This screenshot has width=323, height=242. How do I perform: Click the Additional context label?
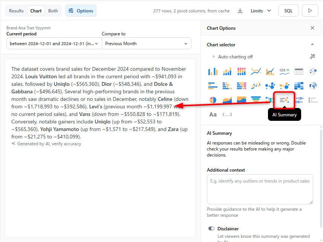(226, 170)
